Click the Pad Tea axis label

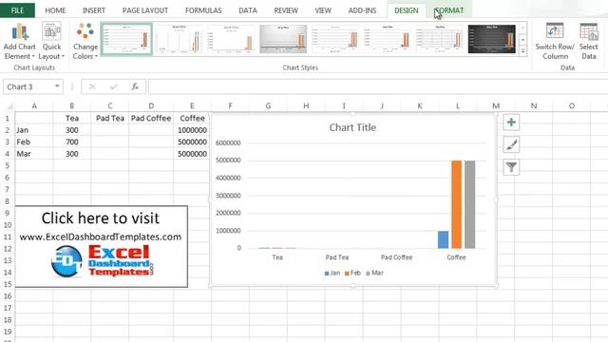pos(336,257)
